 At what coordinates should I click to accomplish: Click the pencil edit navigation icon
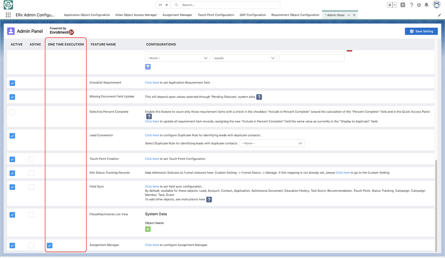[440, 15]
